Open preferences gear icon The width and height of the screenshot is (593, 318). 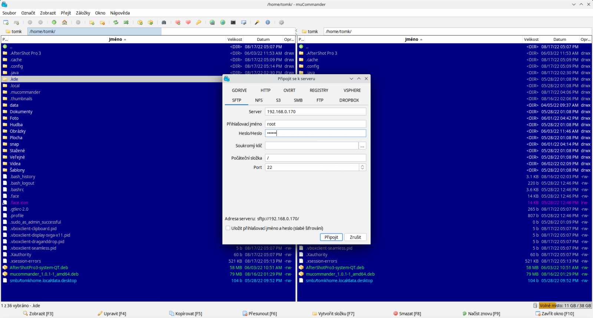click(x=281, y=22)
